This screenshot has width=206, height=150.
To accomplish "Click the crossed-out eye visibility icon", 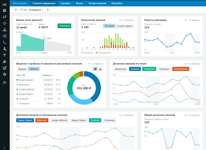I will (5, 82).
